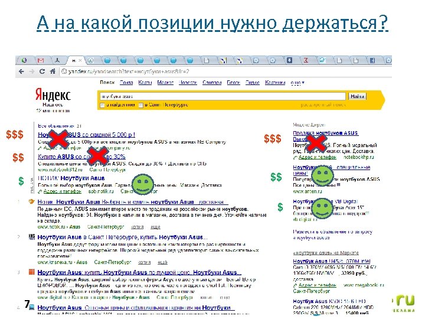This screenshot has width=425, height=319.
Task: Open ещё link under www.krisneva.ru result
Action: coord(162,262)
